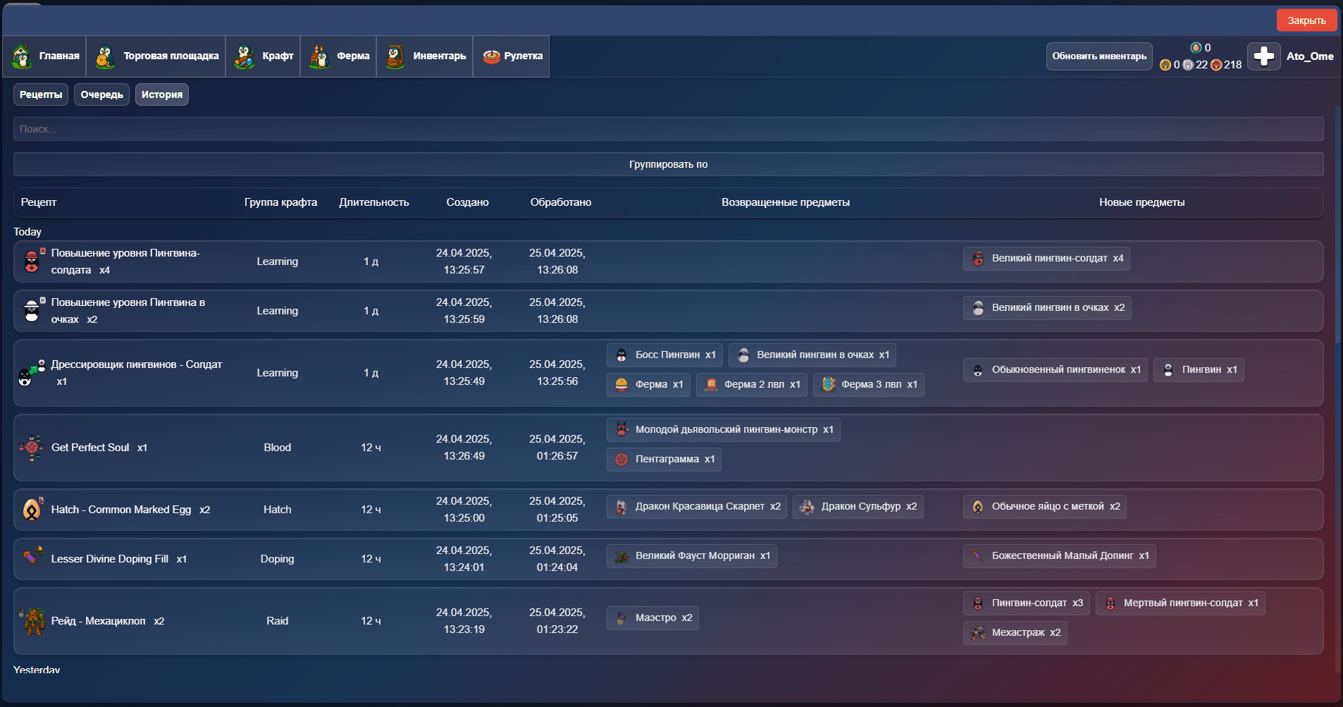Click the trading penguin icon beside Торговая площадка
The height and width of the screenshot is (707, 1343).
(x=105, y=56)
